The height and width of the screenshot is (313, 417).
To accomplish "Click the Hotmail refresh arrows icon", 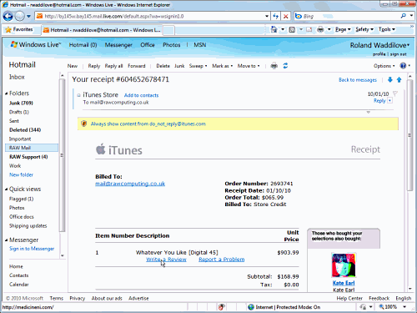I will pos(285,66).
